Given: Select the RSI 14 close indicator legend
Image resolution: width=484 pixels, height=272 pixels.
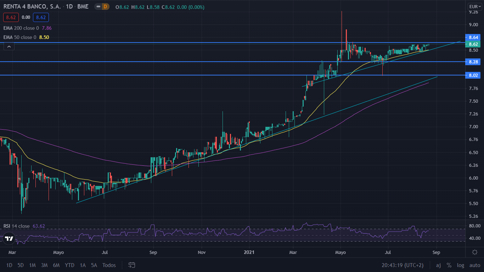Looking at the screenshot, I should (x=24, y=226).
